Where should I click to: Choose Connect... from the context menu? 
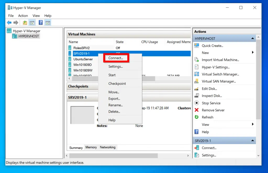pyautogui.click(x=116, y=58)
